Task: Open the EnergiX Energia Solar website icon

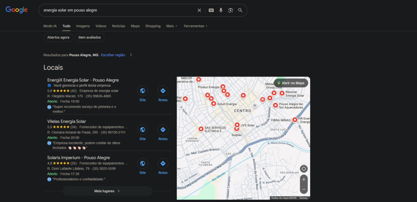Action: pos(143,91)
